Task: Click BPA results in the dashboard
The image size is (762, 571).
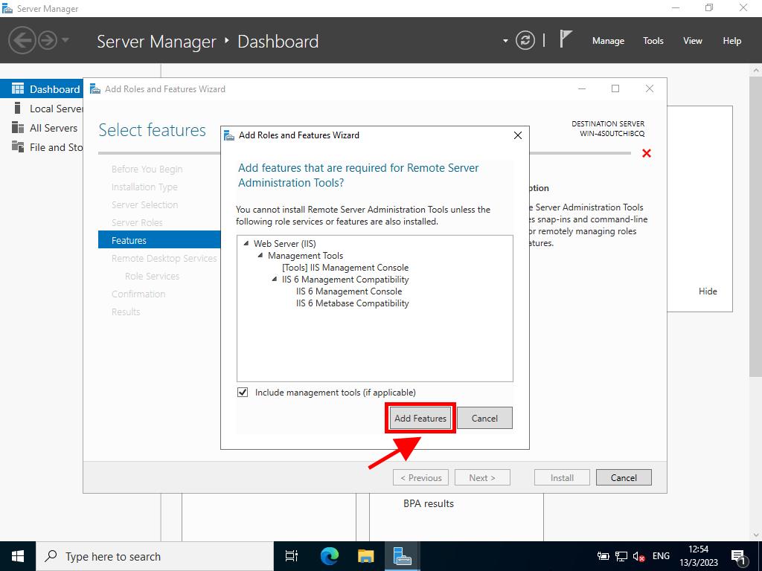Action: pyautogui.click(x=428, y=503)
